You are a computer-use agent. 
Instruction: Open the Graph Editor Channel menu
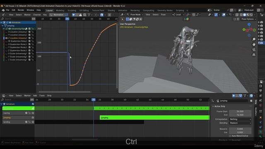(37, 15)
